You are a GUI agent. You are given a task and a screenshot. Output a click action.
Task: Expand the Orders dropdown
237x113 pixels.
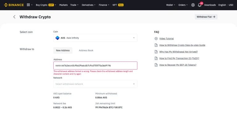(x=183, y=5)
